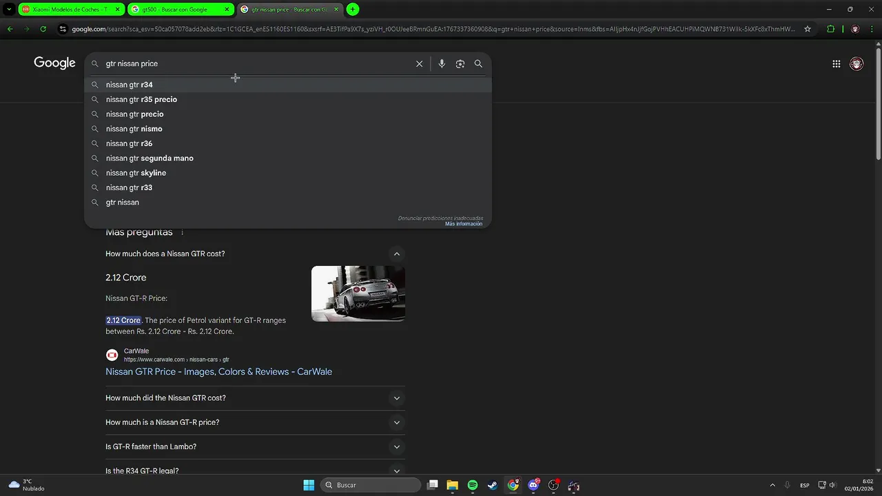
Task: Open Discord from the taskbar
Action: (x=533, y=485)
